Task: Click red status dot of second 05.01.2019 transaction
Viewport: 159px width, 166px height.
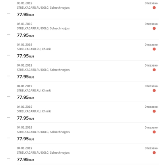Action: tap(154, 29)
